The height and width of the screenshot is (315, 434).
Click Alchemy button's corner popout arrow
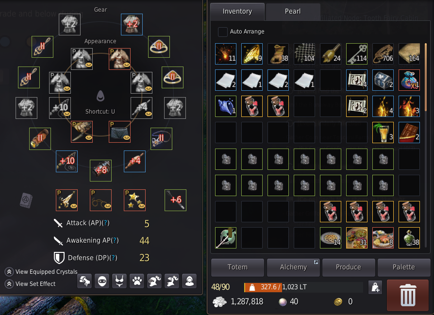click(316, 262)
